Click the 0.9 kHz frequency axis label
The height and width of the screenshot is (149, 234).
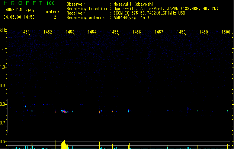coord(3,86)
